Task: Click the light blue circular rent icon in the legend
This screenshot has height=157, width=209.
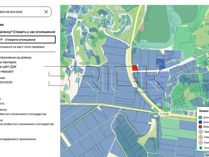Action: pos(200,132)
